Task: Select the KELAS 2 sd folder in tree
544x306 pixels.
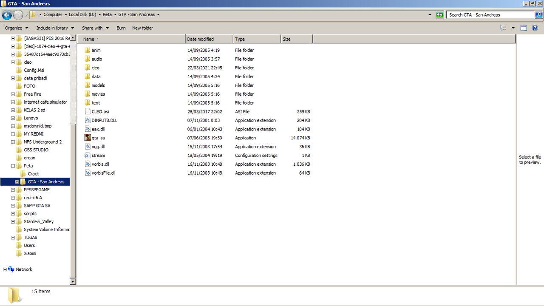Action: [x=34, y=110]
